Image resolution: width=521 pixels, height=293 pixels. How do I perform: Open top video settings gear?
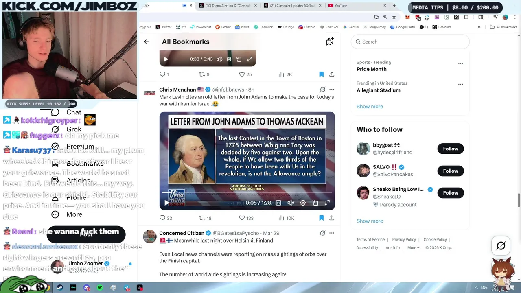229,59
